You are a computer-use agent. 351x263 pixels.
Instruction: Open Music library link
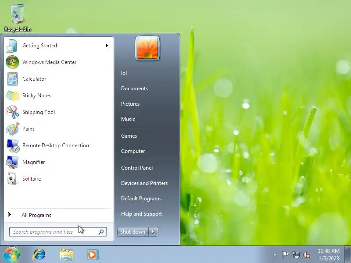click(128, 119)
